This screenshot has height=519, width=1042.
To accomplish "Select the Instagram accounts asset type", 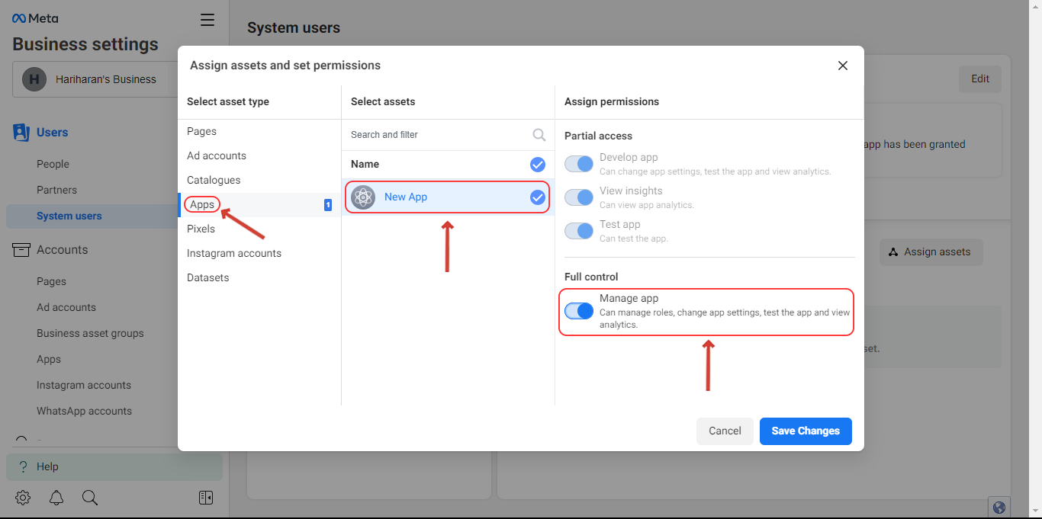I will 259,253.
